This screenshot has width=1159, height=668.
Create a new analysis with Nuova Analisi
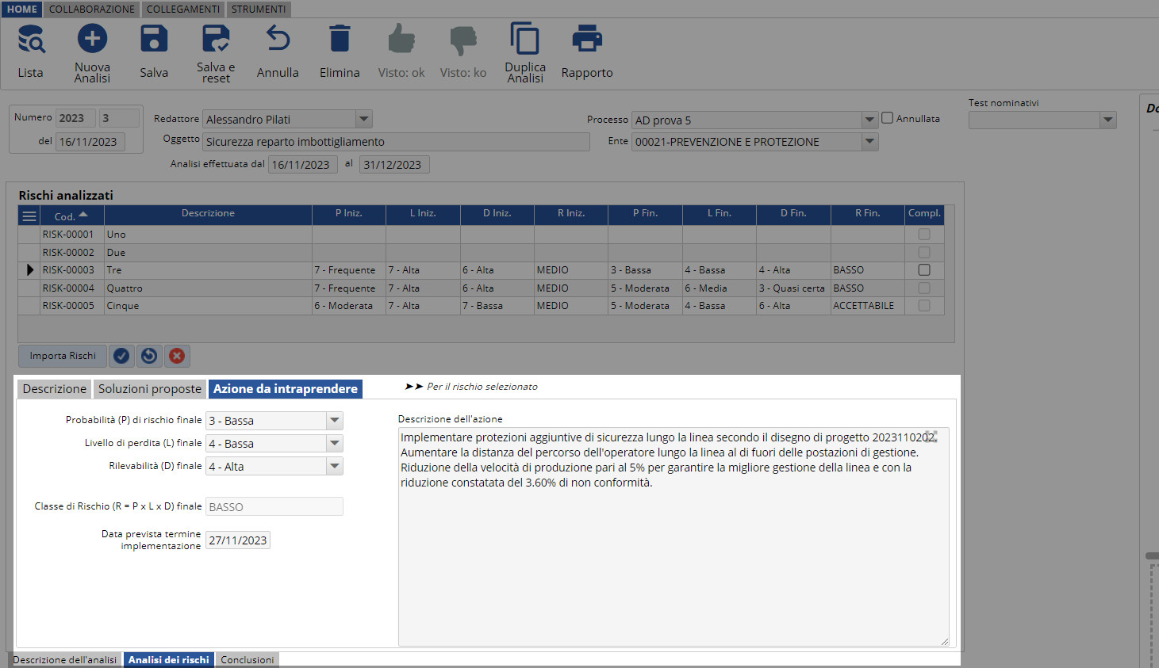(x=92, y=40)
